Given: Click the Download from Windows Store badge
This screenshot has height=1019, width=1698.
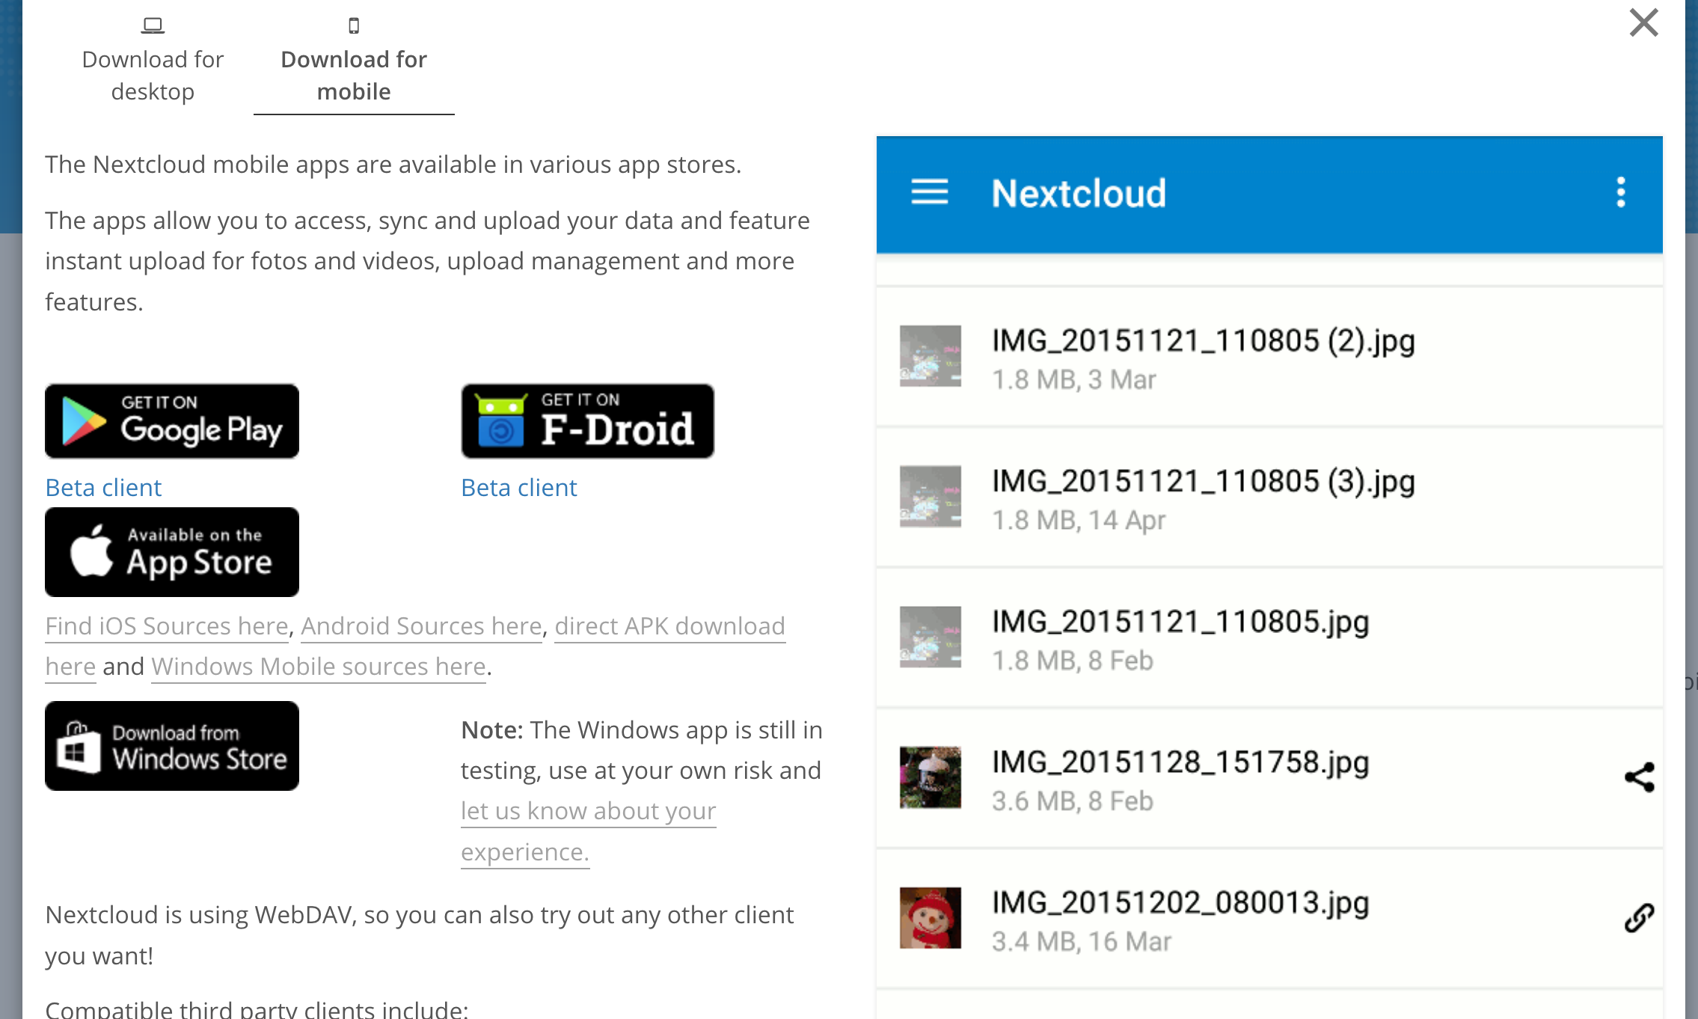Looking at the screenshot, I should [171, 746].
